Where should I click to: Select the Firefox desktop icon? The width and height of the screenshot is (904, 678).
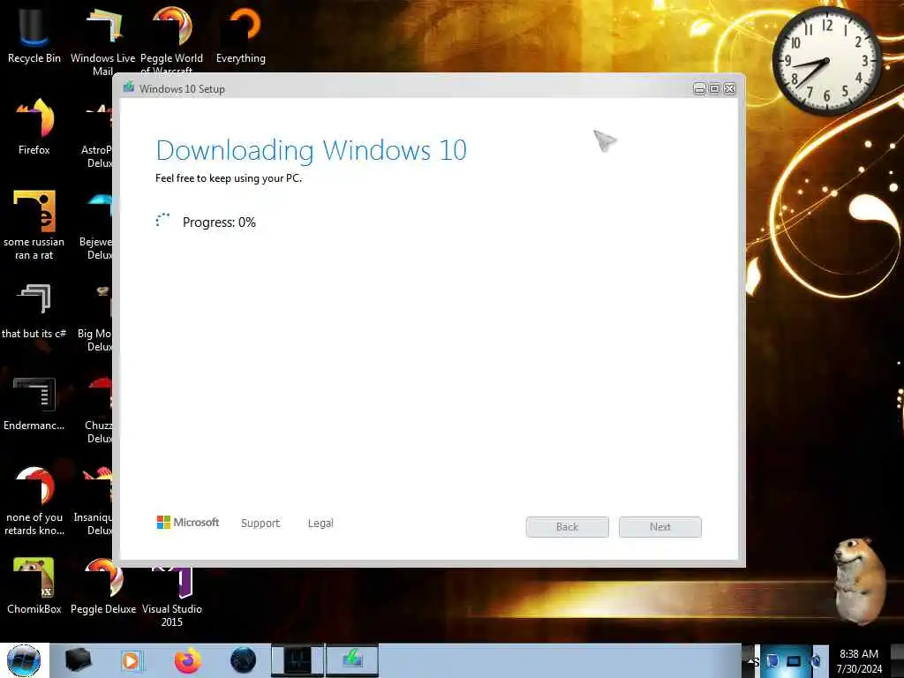pos(34,125)
